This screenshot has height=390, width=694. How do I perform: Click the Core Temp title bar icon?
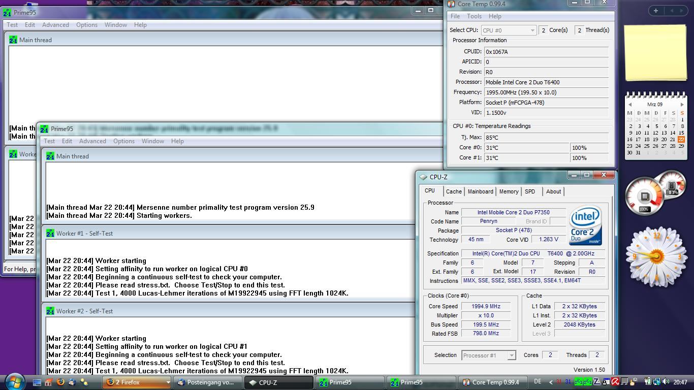(451, 4)
